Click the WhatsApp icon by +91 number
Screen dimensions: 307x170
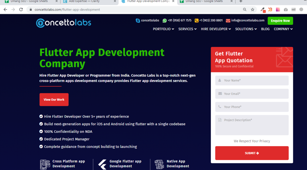(x=165, y=20)
